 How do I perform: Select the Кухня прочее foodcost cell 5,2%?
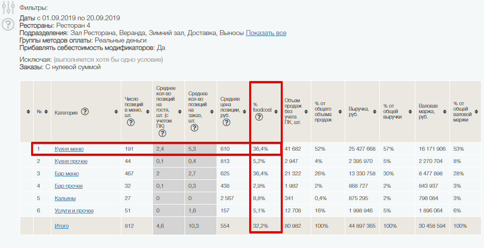(259, 161)
